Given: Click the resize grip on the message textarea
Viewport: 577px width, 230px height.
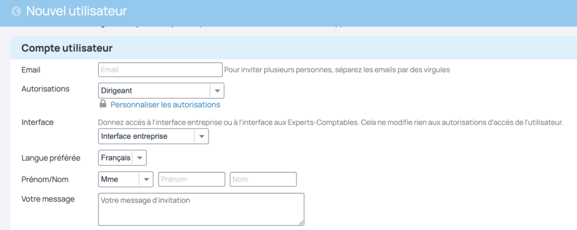Looking at the screenshot, I should (x=301, y=222).
